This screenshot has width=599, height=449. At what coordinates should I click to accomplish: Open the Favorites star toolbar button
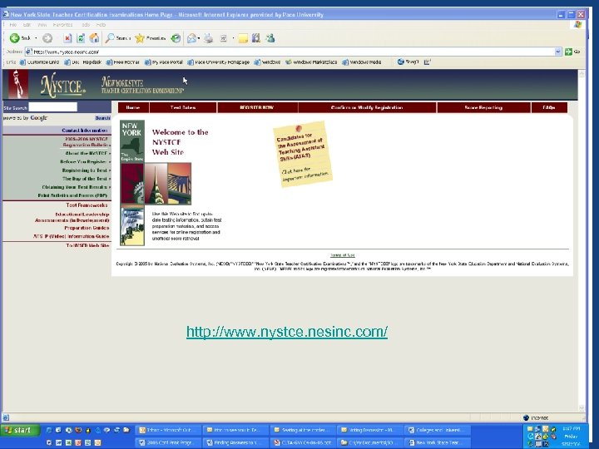(151, 38)
